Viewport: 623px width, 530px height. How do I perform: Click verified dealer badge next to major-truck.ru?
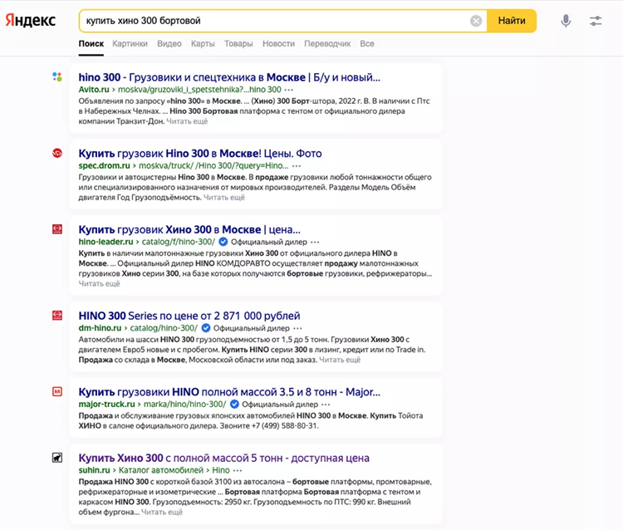[234, 404]
